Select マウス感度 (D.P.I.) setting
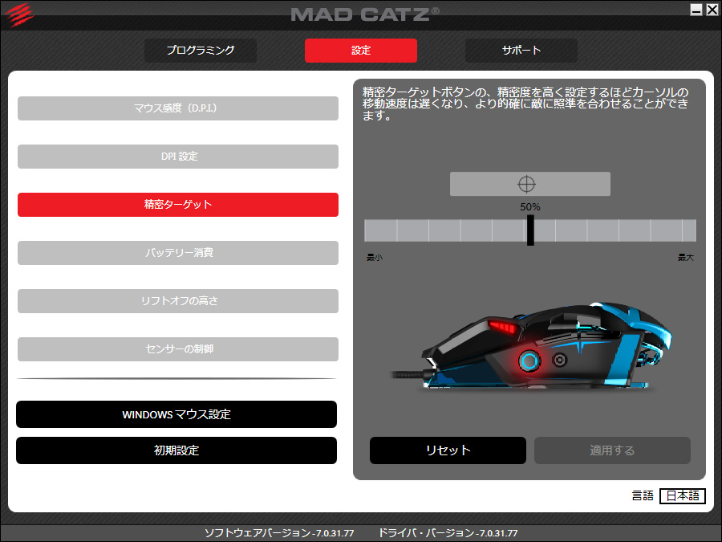The height and width of the screenshot is (542, 722). 178,108
